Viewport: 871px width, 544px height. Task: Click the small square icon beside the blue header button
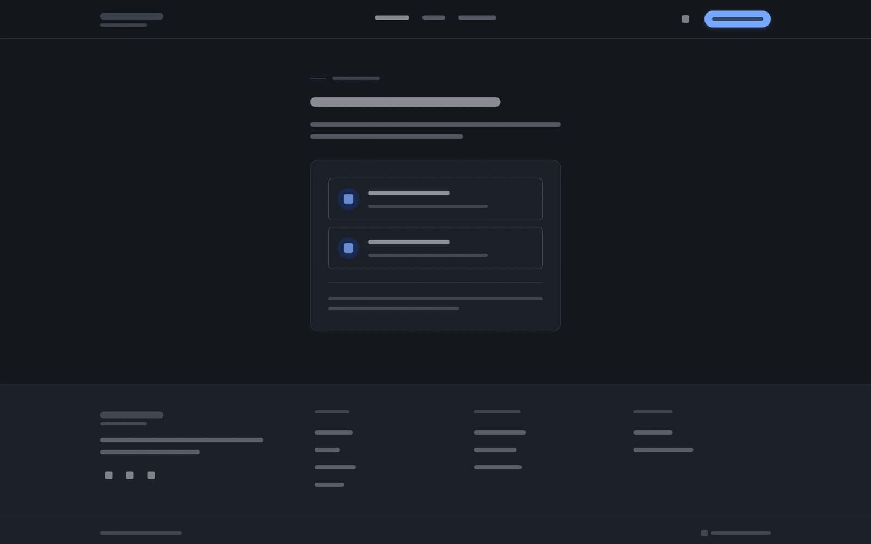coord(685,19)
